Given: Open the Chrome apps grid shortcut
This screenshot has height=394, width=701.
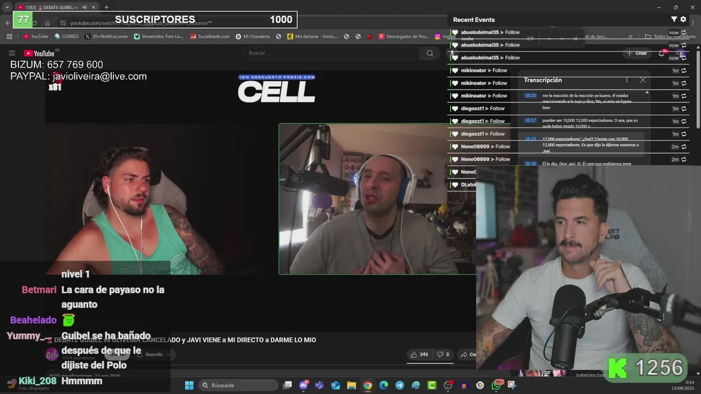Looking at the screenshot, I should [x=9, y=36].
